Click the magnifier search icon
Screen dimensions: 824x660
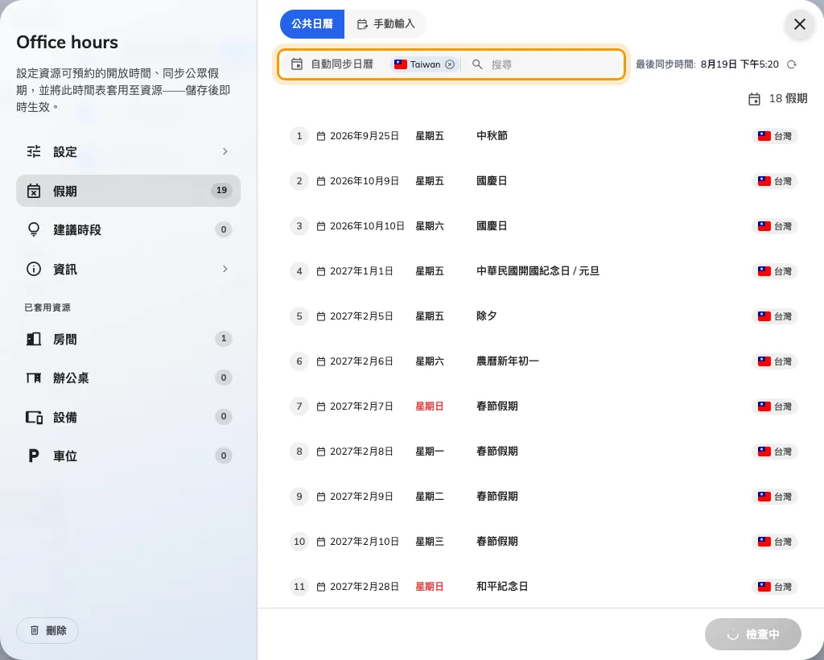coord(477,64)
